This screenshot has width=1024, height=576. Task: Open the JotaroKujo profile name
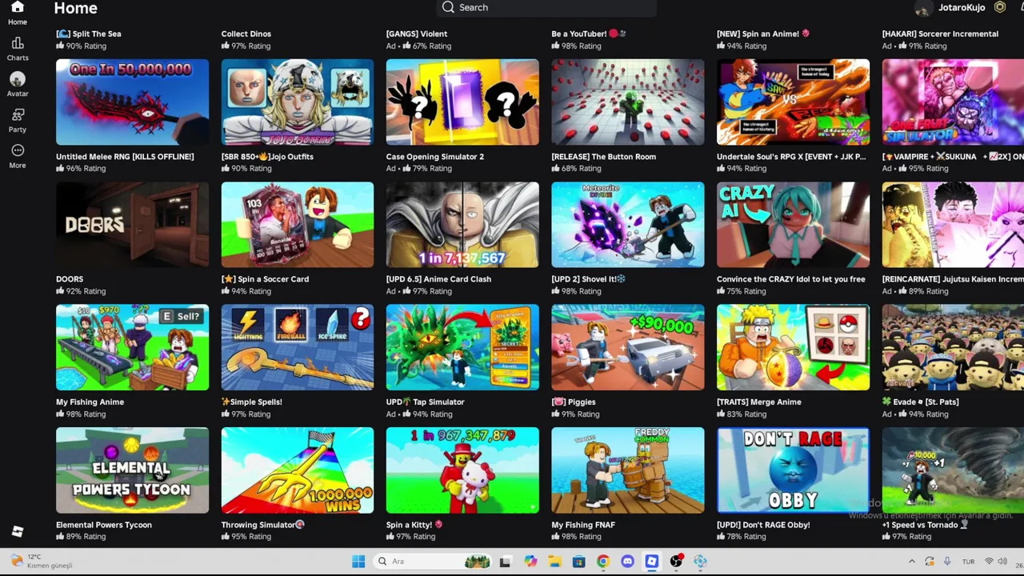click(962, 7)
